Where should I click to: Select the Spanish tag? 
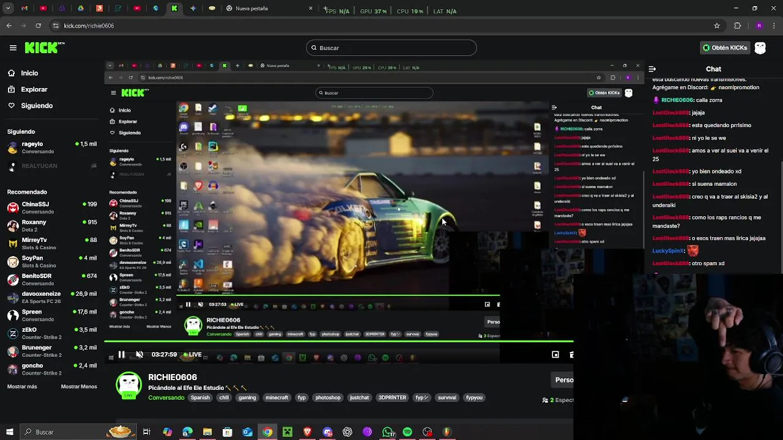pyautogui.click(x=200, y=398)
